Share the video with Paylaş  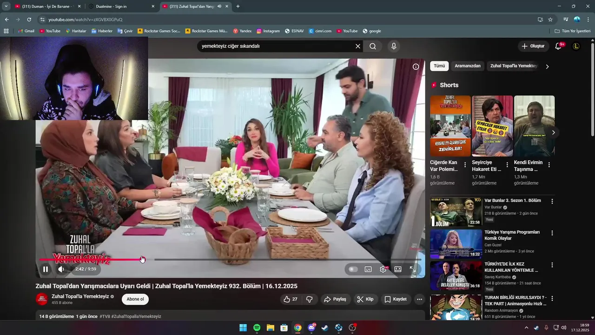point(335,299)
